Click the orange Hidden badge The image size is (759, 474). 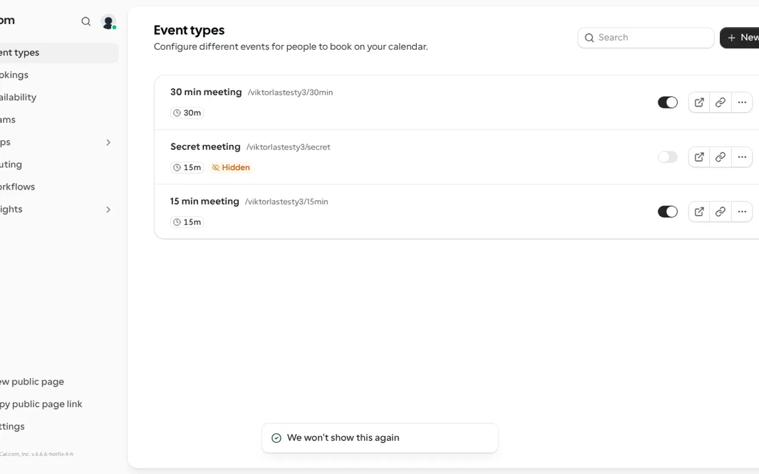click(x=231, y=168)
